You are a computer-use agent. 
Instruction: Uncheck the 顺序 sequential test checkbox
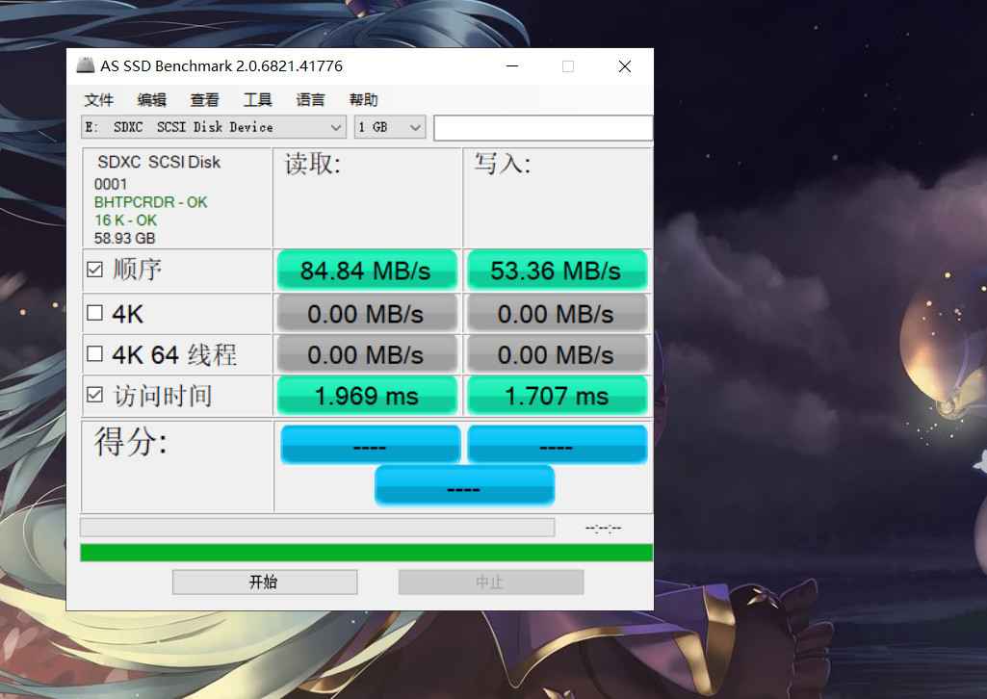pos(94,271)
